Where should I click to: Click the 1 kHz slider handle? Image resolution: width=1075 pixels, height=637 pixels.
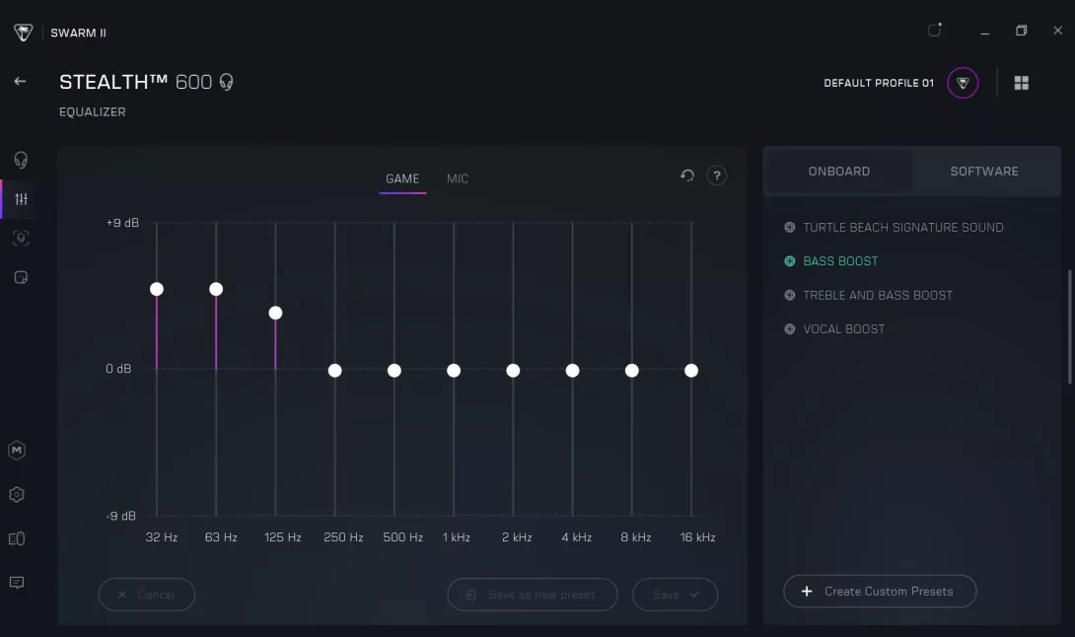(454, 371)
